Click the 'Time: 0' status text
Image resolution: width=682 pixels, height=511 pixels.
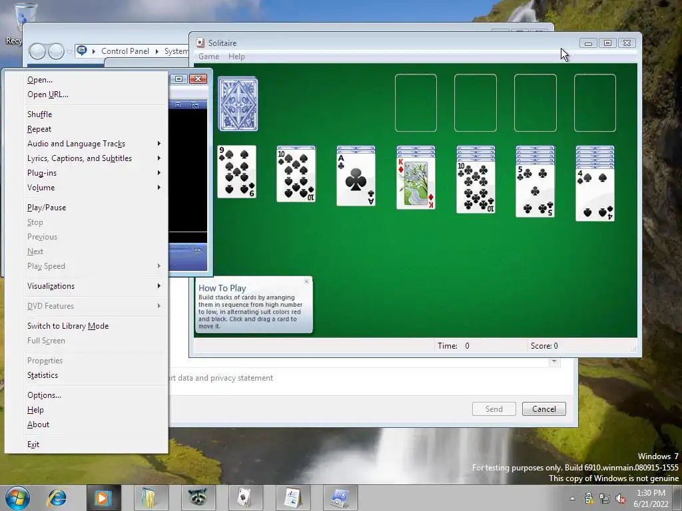pos(454,346)
